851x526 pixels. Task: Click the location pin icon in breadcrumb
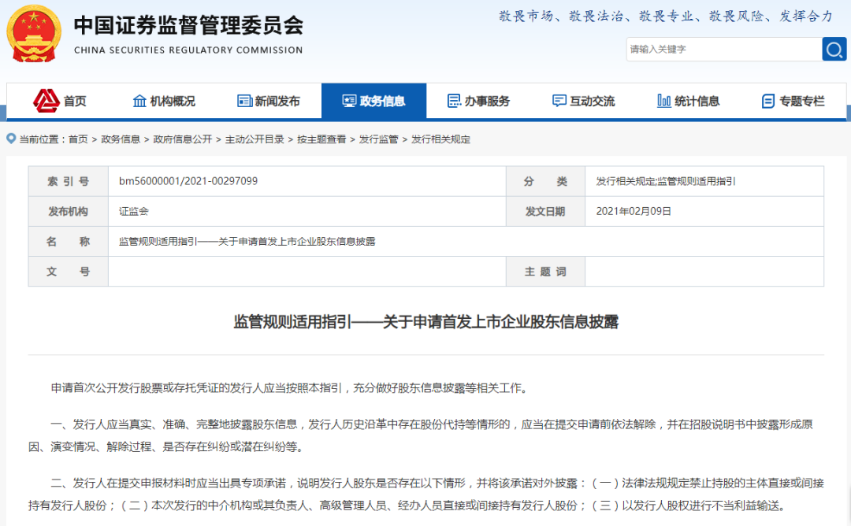click(11, 139)
